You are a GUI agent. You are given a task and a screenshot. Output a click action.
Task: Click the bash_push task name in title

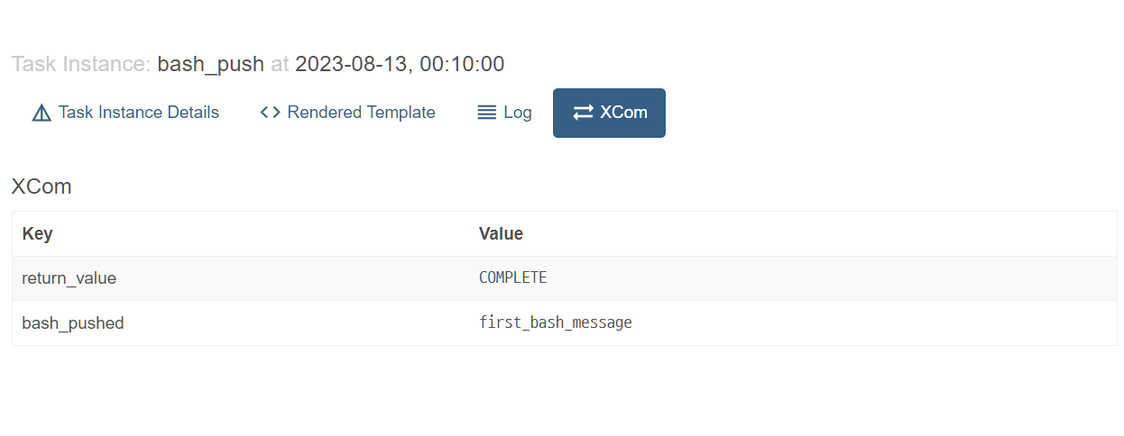(x=210, y=64)
